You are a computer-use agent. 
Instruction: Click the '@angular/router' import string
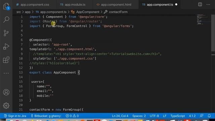pyautogui.click(x=84, y=22)
